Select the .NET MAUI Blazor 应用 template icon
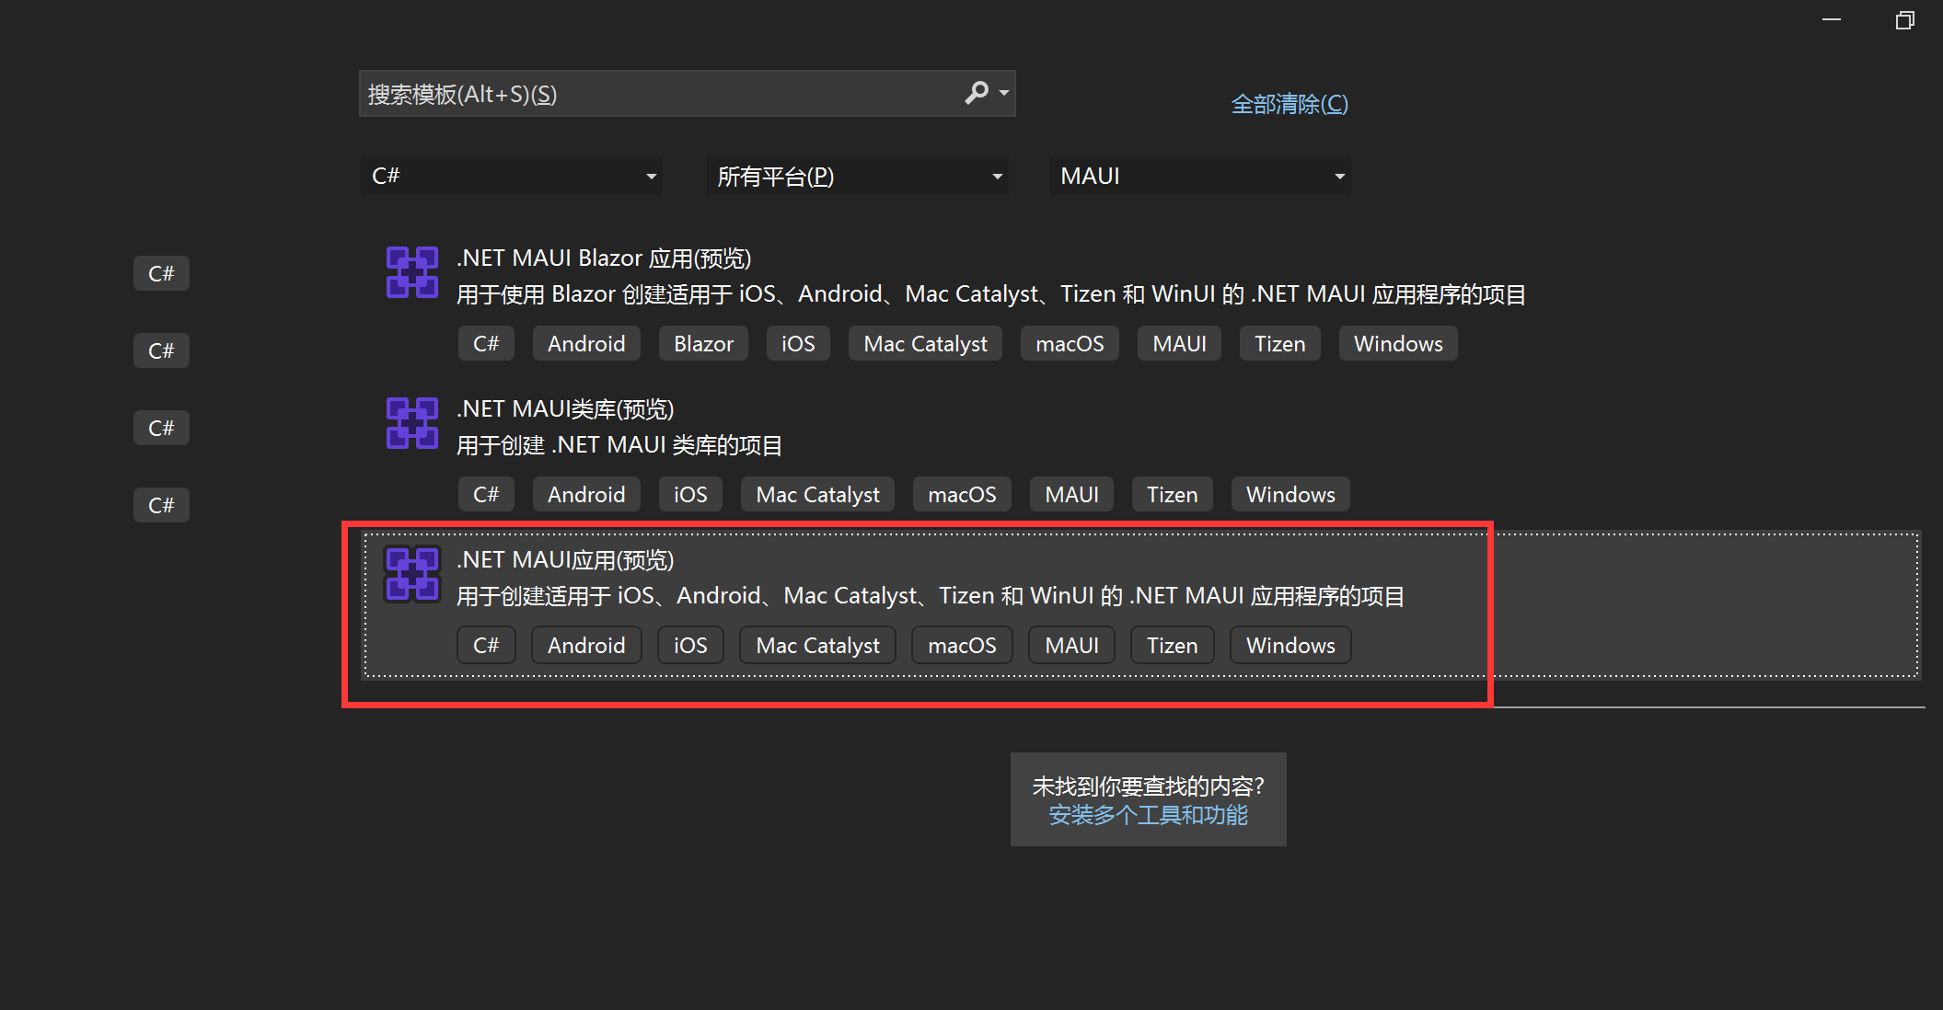The height and width of the screenshot is (1010, 1943). [411, 272]
